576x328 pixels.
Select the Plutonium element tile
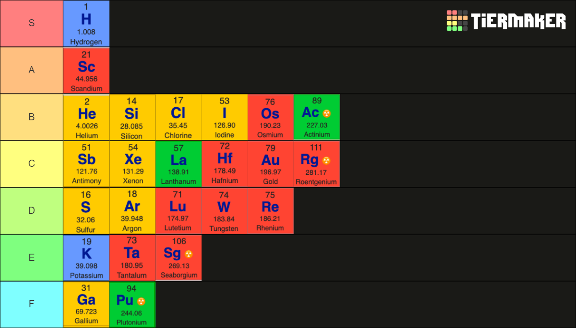[132, 304]
